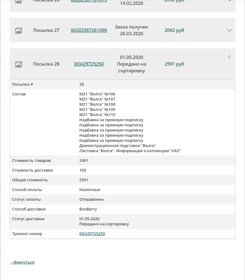245x280 pixels.
Task: Click the Стоимость доставки value 100
Action: tap(83, 170)
